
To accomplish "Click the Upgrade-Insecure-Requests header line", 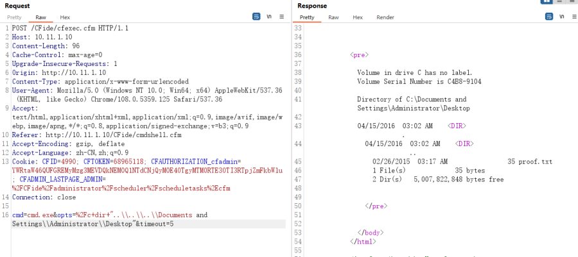I will point(64,63).
